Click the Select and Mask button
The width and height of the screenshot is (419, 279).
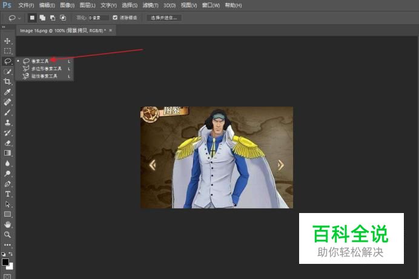(164, 18)
